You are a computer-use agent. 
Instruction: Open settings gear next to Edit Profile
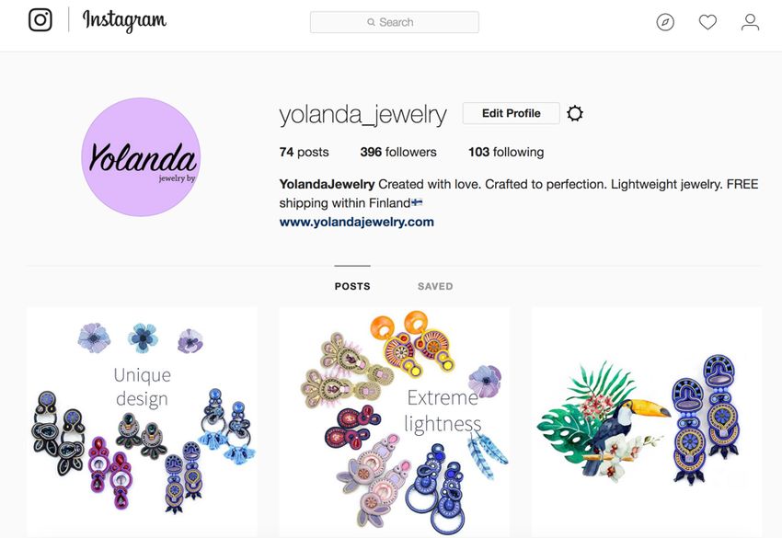[x=574, y=114]
